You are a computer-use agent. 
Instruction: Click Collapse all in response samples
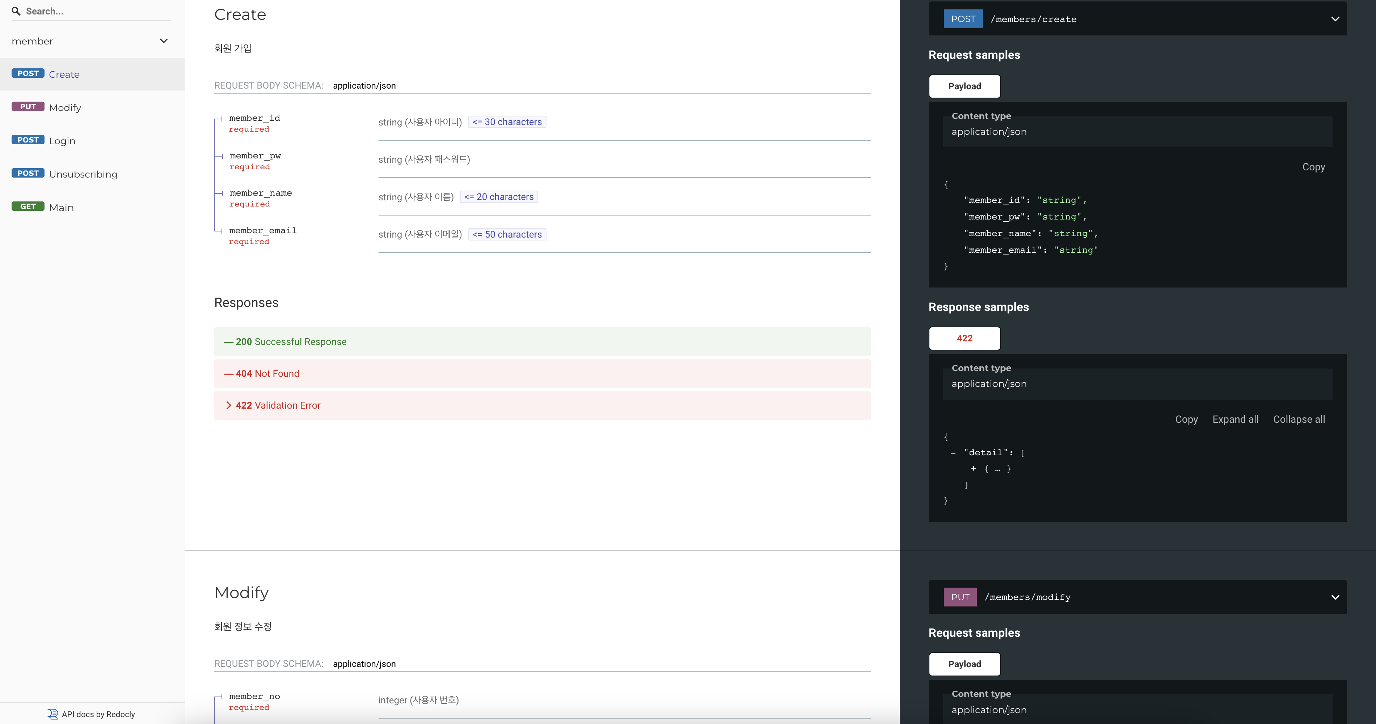pos(1299,419)
